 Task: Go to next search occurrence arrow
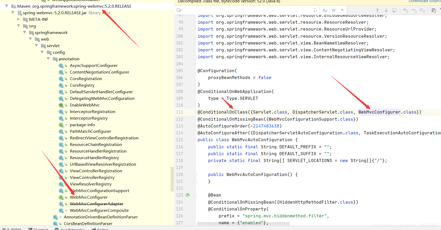click(x=386, y=10)
